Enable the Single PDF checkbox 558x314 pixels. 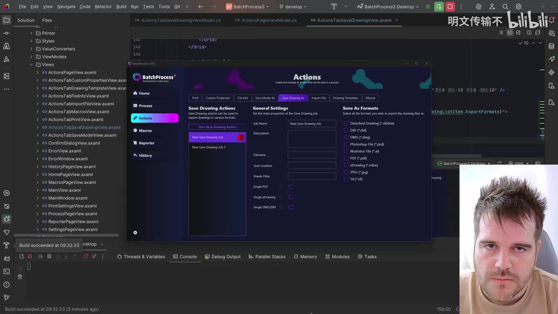(291, 187)
